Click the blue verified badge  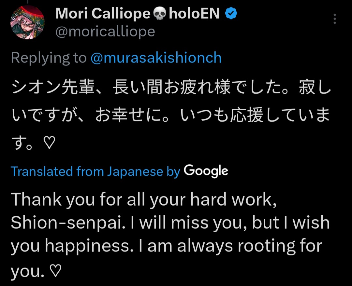coord(232,14)
